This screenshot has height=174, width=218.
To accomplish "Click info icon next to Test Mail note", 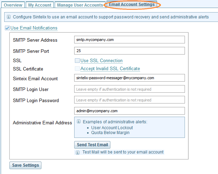I will (78, 153).
